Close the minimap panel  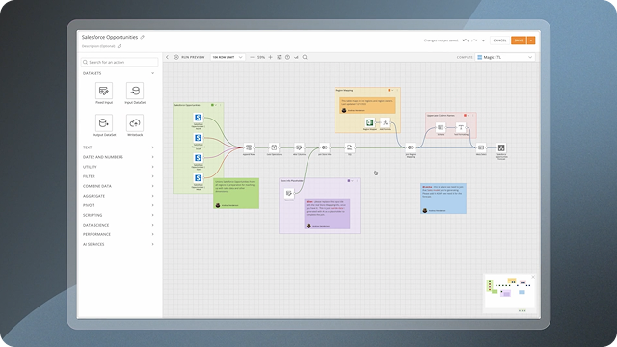click(533, 277)
